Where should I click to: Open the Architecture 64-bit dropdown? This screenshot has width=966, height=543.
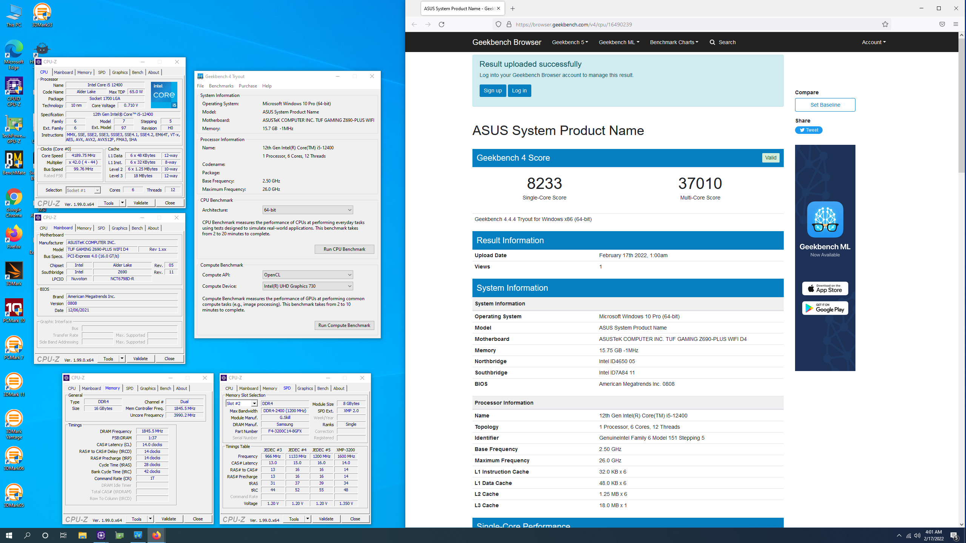pos(308,210)
